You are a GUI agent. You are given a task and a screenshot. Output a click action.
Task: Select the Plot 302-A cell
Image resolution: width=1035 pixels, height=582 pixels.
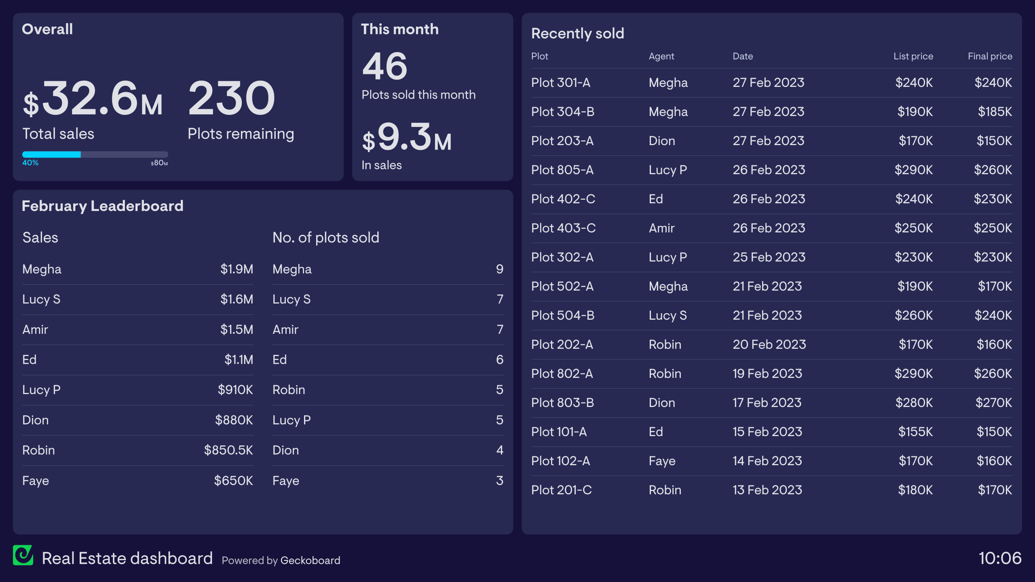click(x=562, y=257)
